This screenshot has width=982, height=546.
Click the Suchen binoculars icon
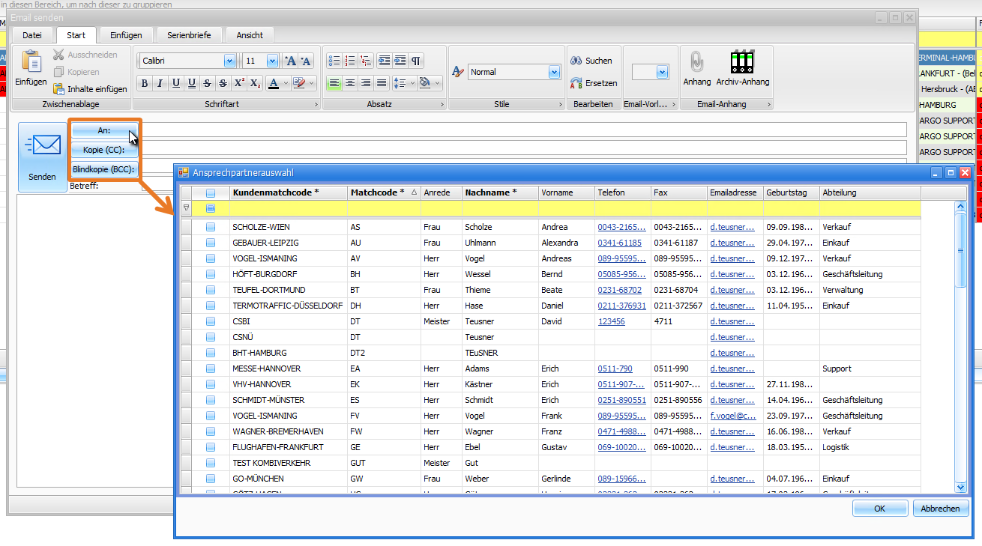tap(576, 61)
